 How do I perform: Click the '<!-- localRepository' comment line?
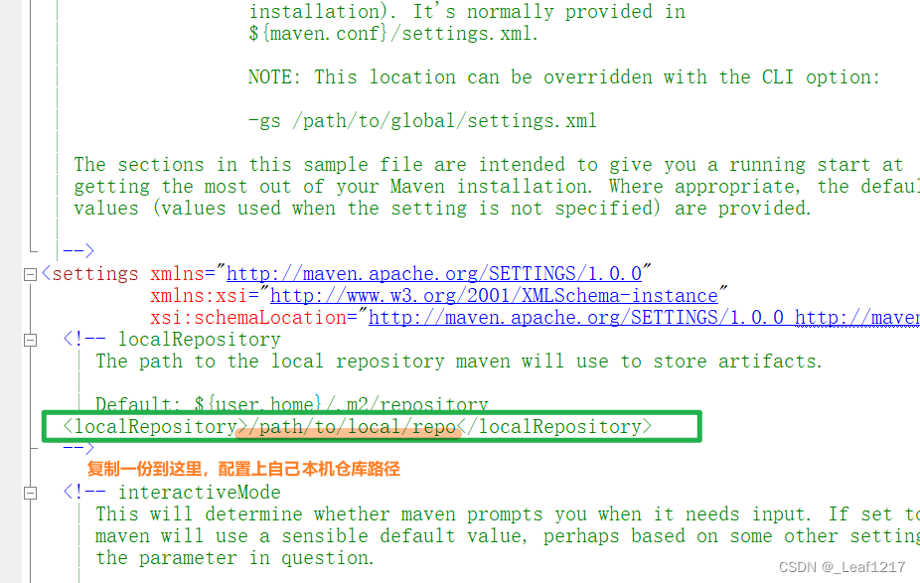click(x=172, y=339)
